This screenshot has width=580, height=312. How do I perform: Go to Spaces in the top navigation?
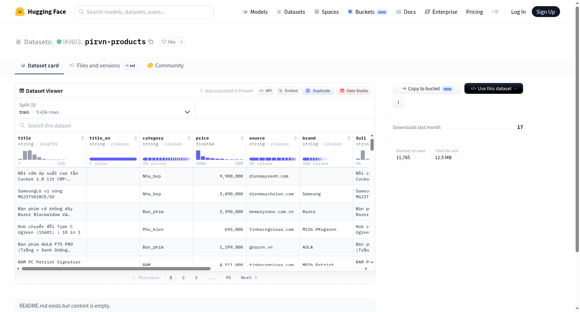326,12
